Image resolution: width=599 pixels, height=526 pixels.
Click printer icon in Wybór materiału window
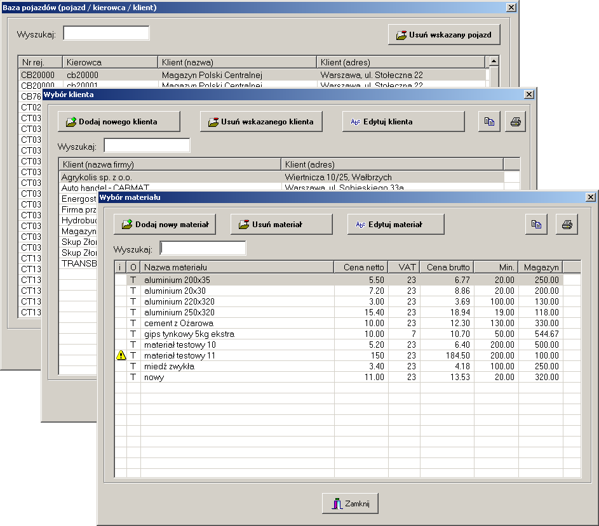coord(567,225)
